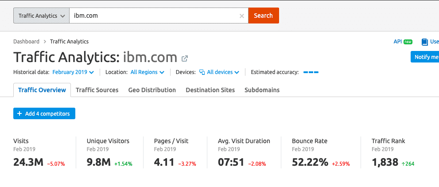439x187 pixels.
Task: Open the API link
Action: 397,41
